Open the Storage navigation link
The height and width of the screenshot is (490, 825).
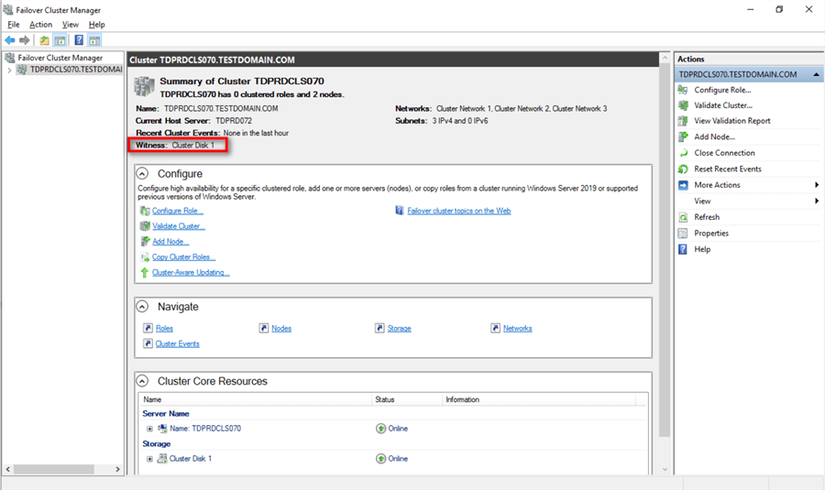point(399,328)
